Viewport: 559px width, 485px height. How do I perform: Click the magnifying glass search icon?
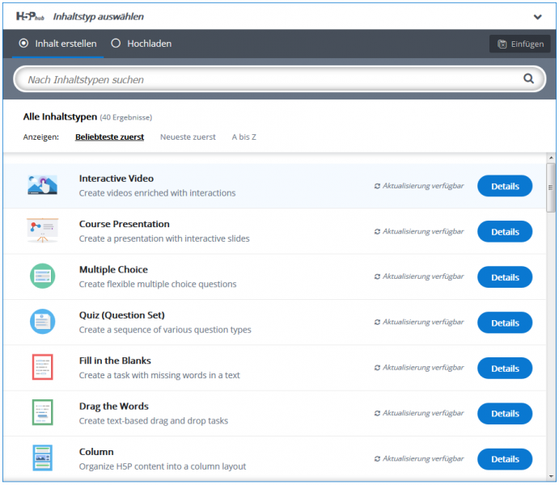528,78
